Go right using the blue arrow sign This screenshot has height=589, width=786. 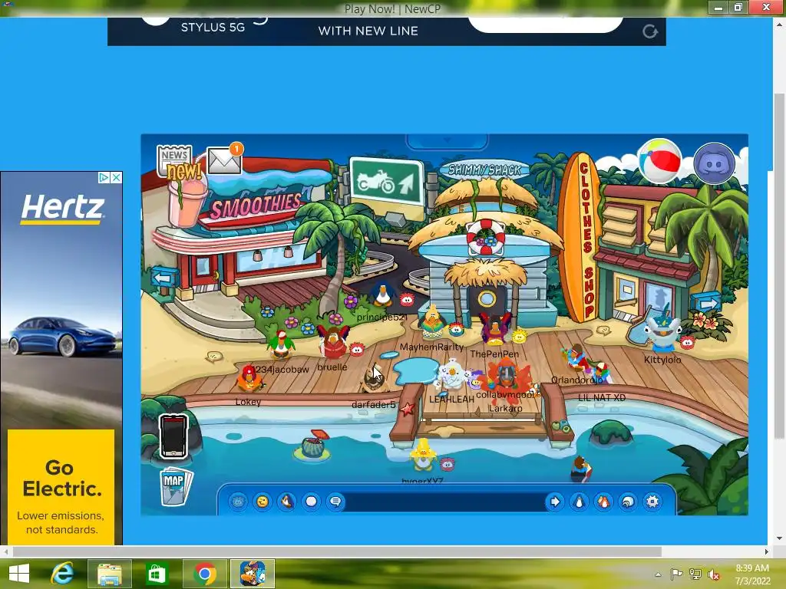pos(706,303)
